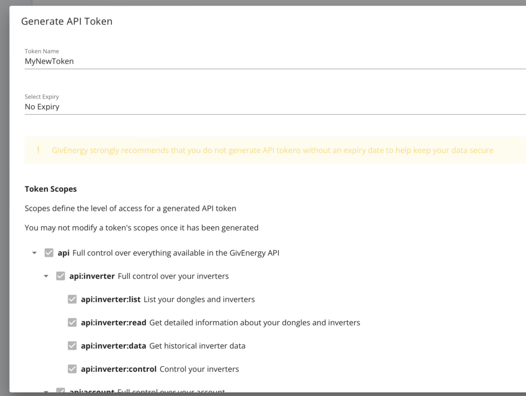
Task: Collapse the api scope tree arrow
Action: [34, 253]
